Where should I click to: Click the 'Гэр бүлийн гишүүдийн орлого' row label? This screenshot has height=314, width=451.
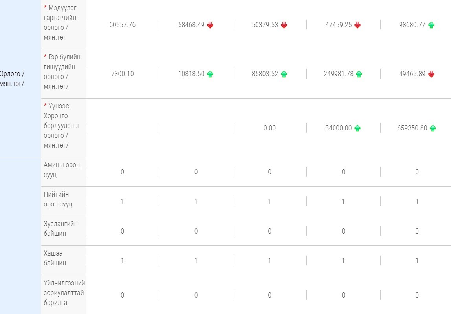[62, 72]
